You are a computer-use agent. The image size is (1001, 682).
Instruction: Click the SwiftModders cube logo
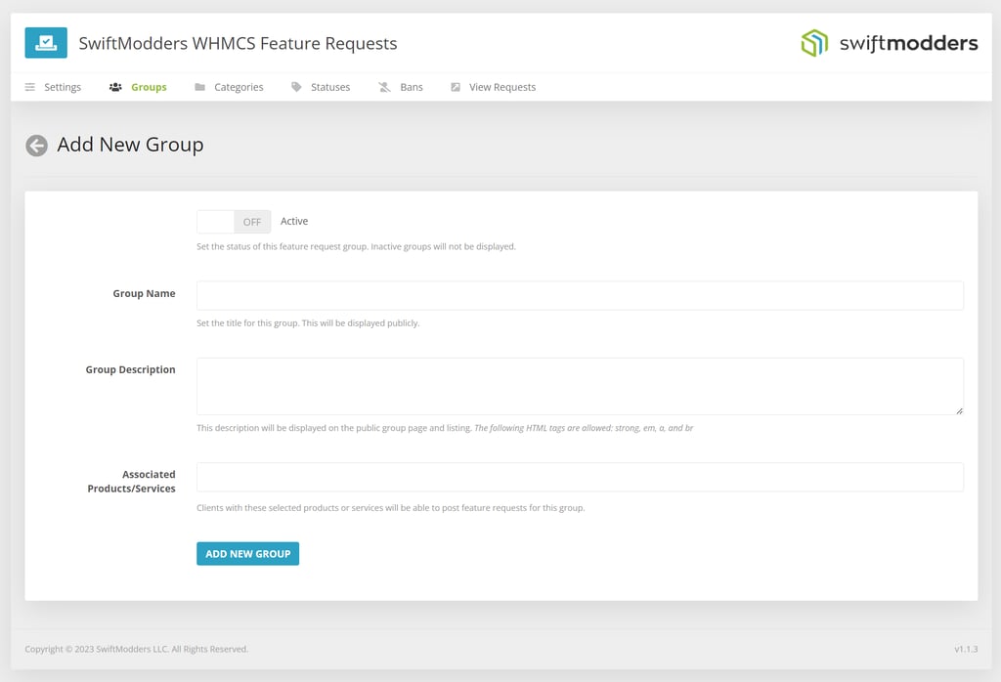click(x=814, y=43)
